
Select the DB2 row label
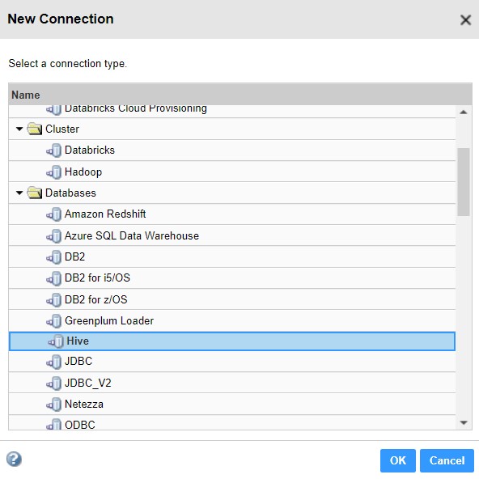pos(75,257)
